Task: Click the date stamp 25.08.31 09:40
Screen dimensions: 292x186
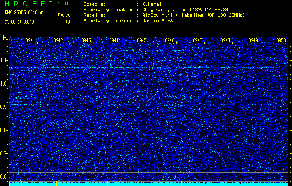Action: pos(19,22)
